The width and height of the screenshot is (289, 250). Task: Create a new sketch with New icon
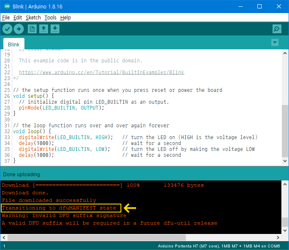tap(32, 29)
